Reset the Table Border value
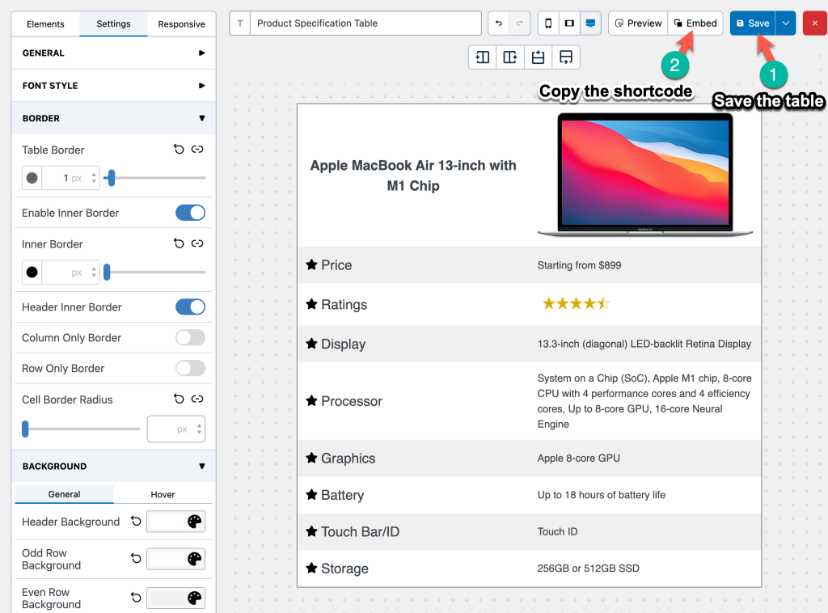 pyautogui.click(x=180, y=150)
